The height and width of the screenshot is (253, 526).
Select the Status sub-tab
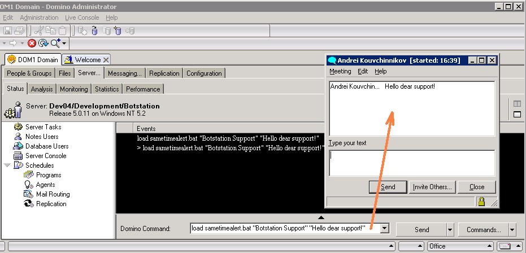coord(15,89)
